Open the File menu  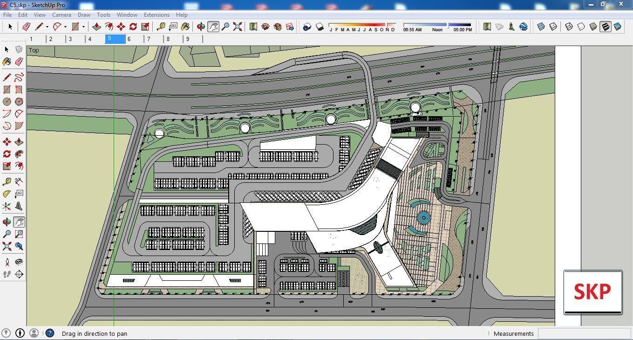coord(7,14)
